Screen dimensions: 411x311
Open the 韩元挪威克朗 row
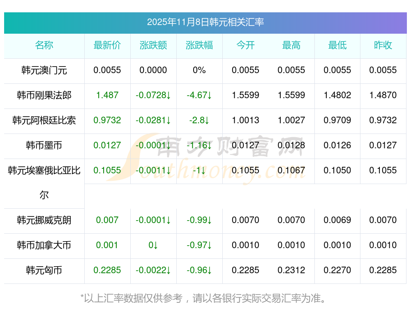click(x=44, y=220)
